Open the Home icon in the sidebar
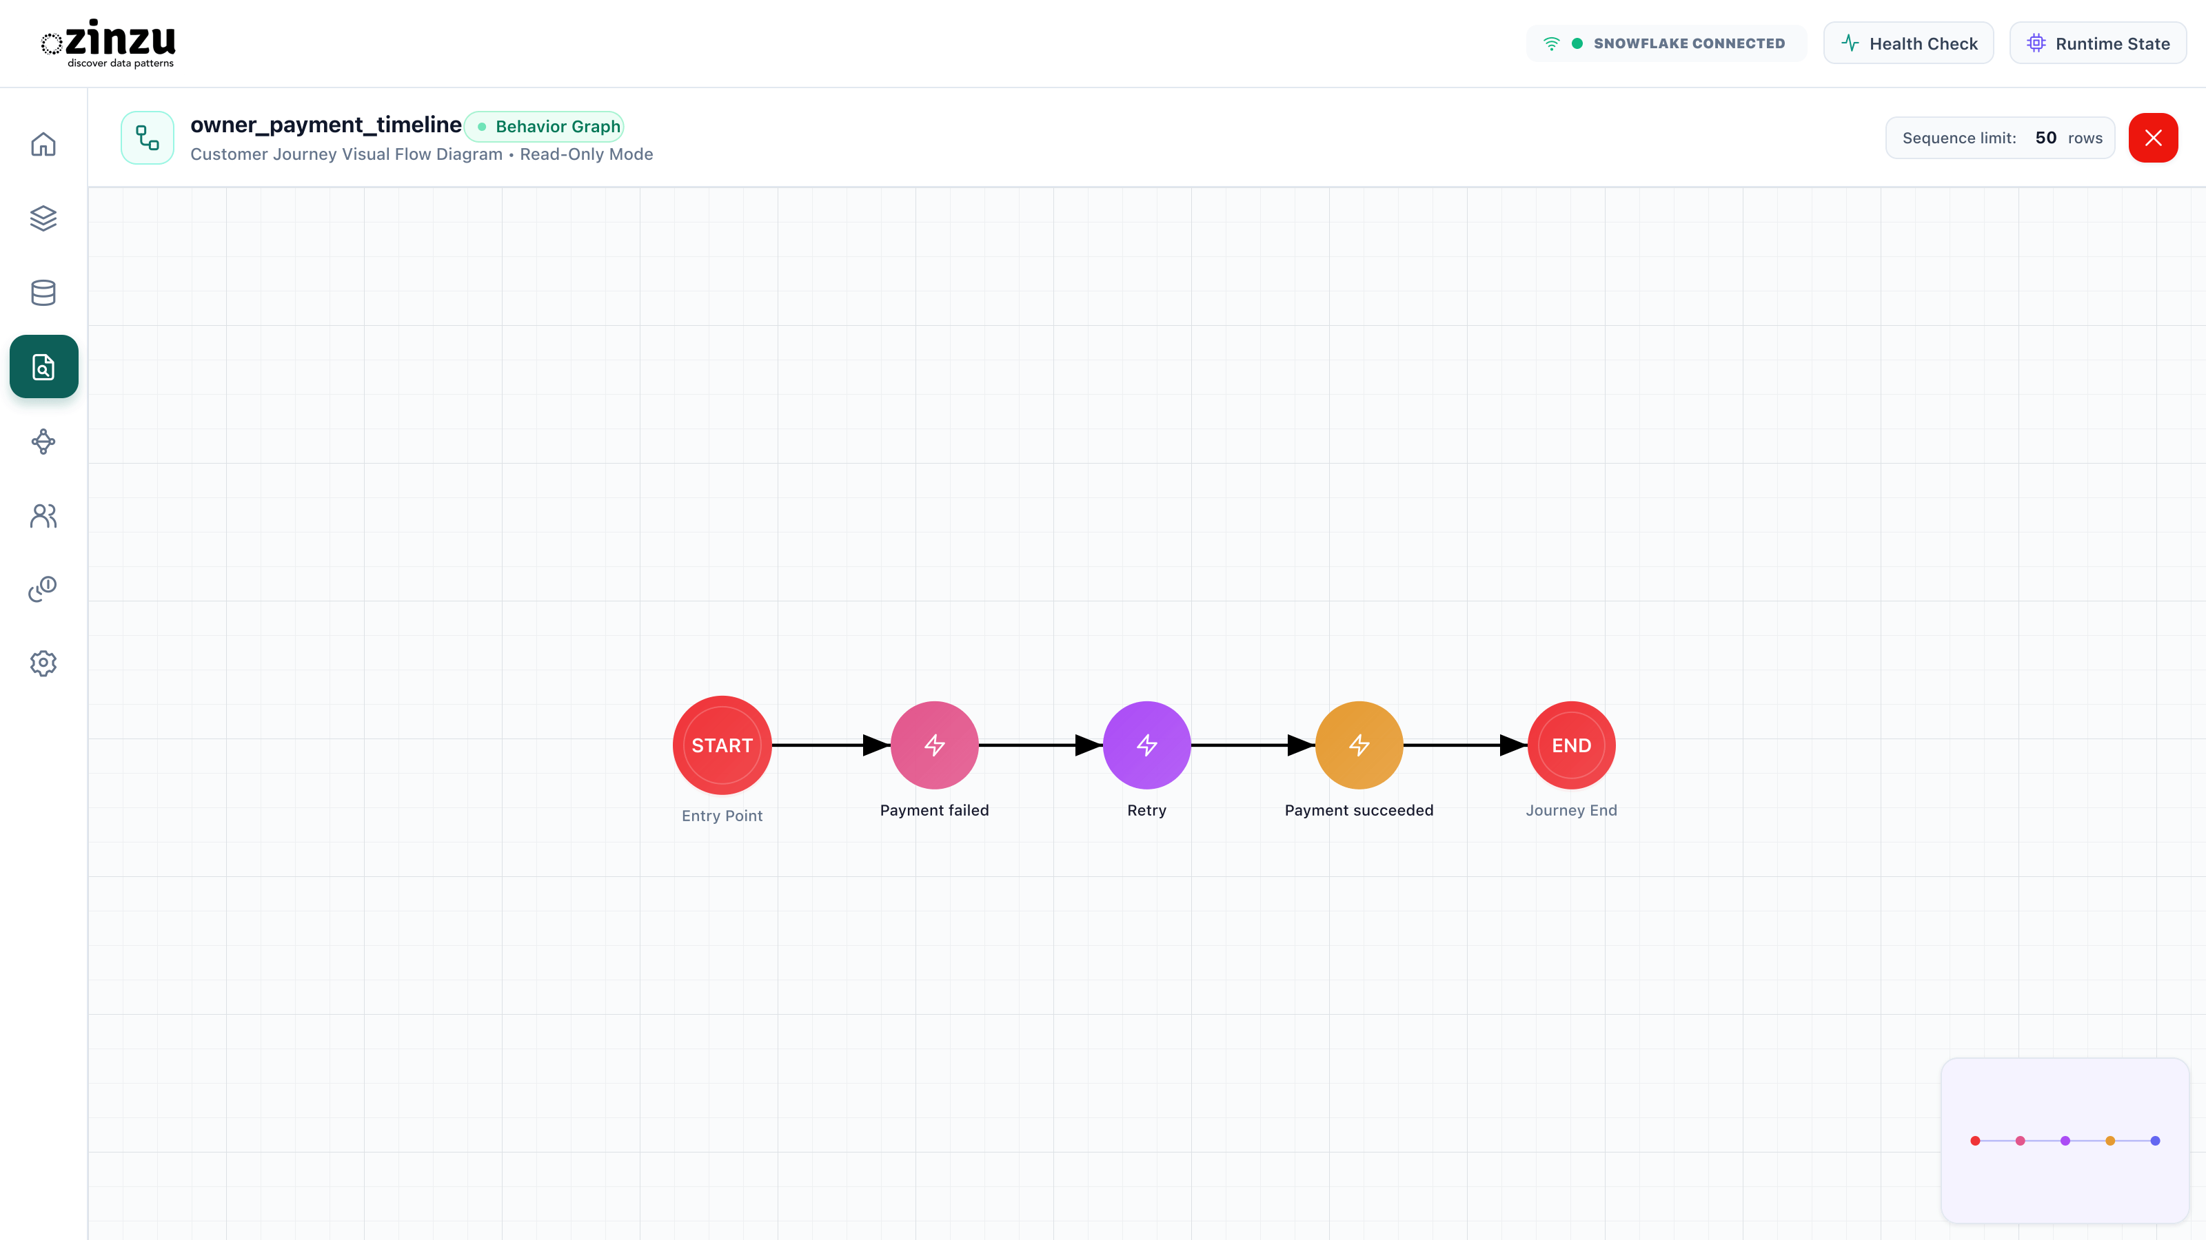 (x=43, y=144)
